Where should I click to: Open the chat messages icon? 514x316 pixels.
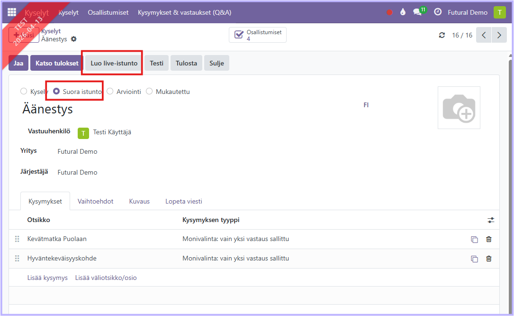click(417, 12)
